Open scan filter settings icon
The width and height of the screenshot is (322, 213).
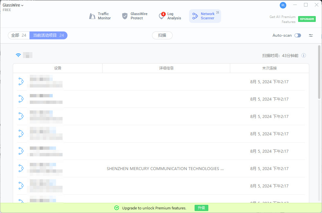tap(311, 35)
